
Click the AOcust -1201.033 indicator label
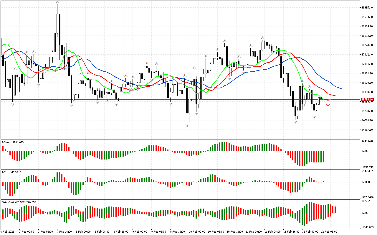13,142
